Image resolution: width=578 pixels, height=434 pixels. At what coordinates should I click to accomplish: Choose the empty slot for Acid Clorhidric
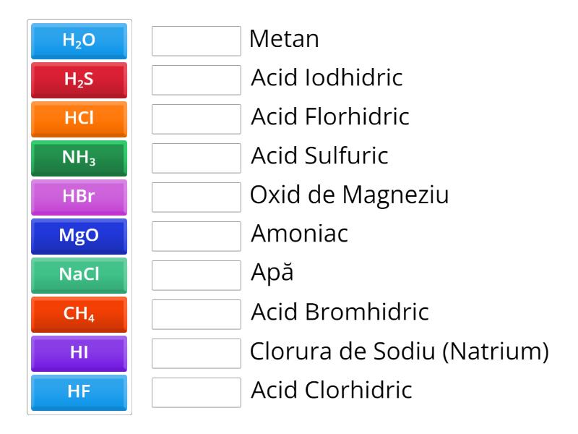[197, 393]
